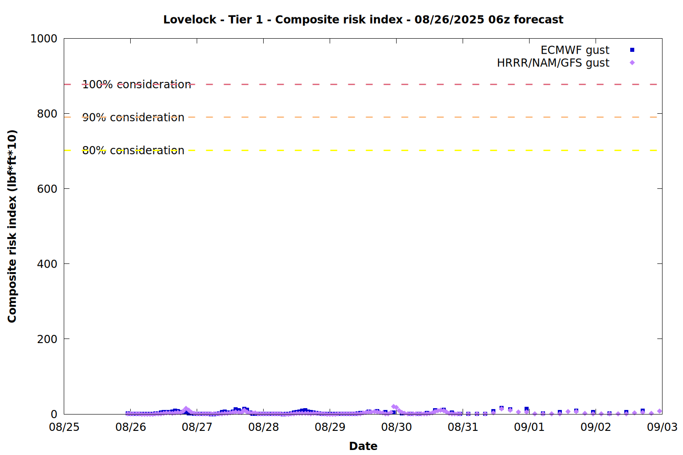
Task: Click the ECMWF gust blue square legend marker
Action: point(632,50)
